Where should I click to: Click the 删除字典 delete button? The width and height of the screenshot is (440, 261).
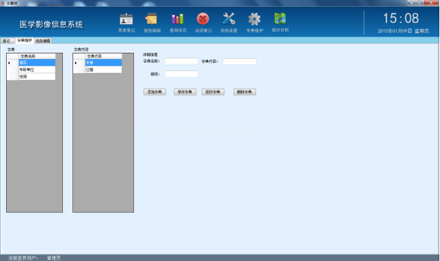(244, 92)
